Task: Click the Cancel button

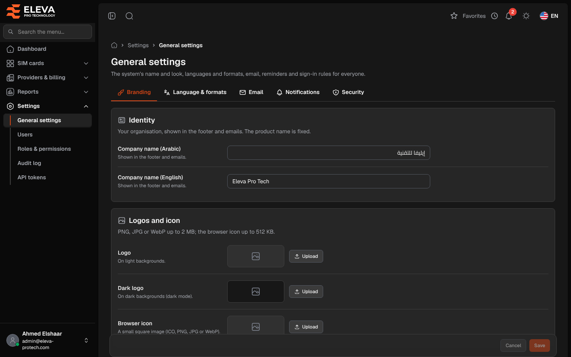Action: point(513,345)
